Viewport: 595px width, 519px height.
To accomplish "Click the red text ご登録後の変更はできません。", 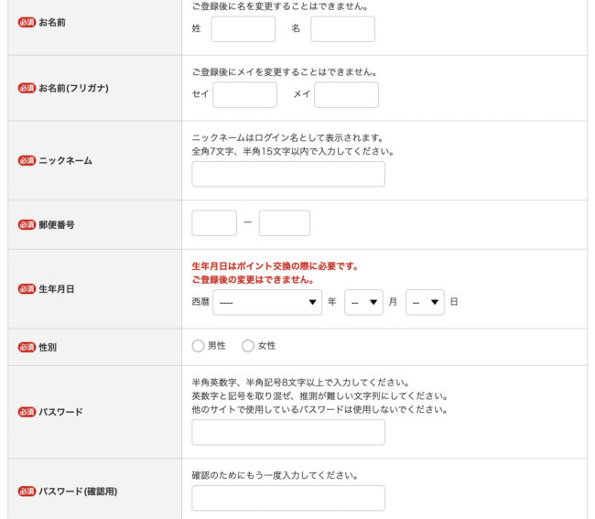I will [x=253, y=279].
